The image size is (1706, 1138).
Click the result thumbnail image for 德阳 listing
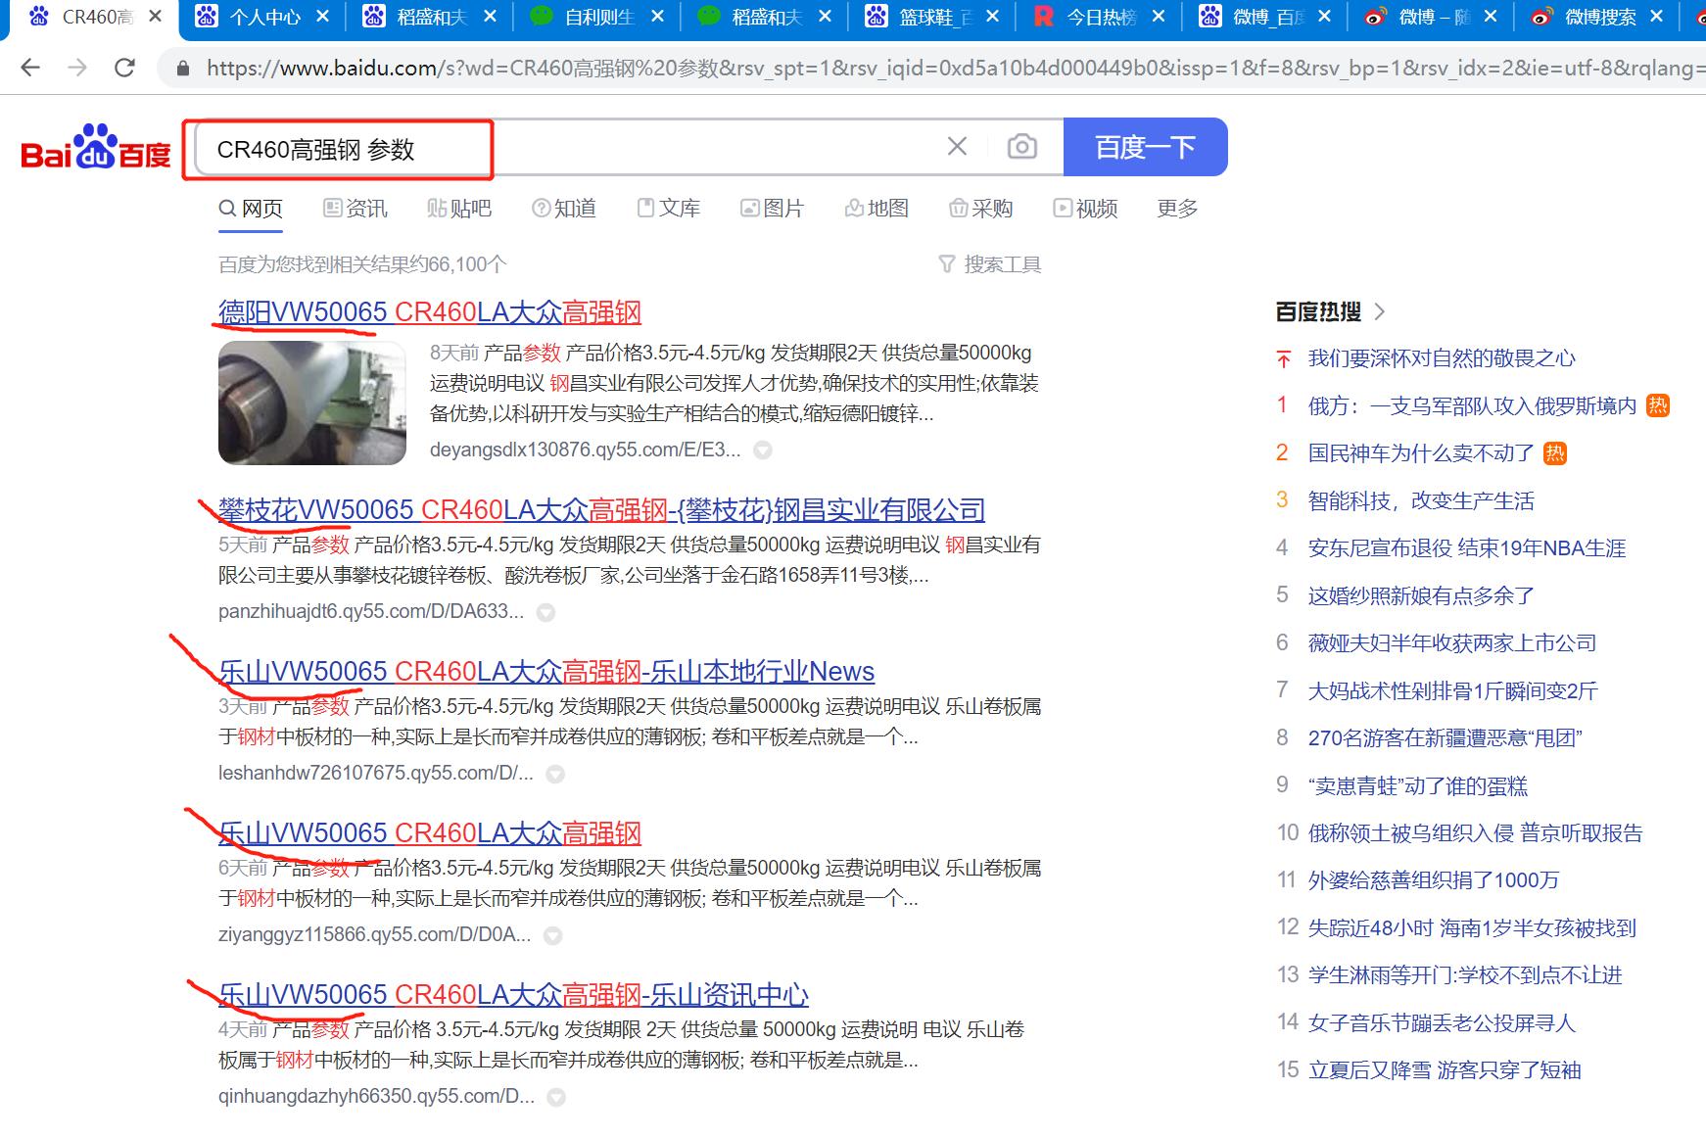pos(310,403)
